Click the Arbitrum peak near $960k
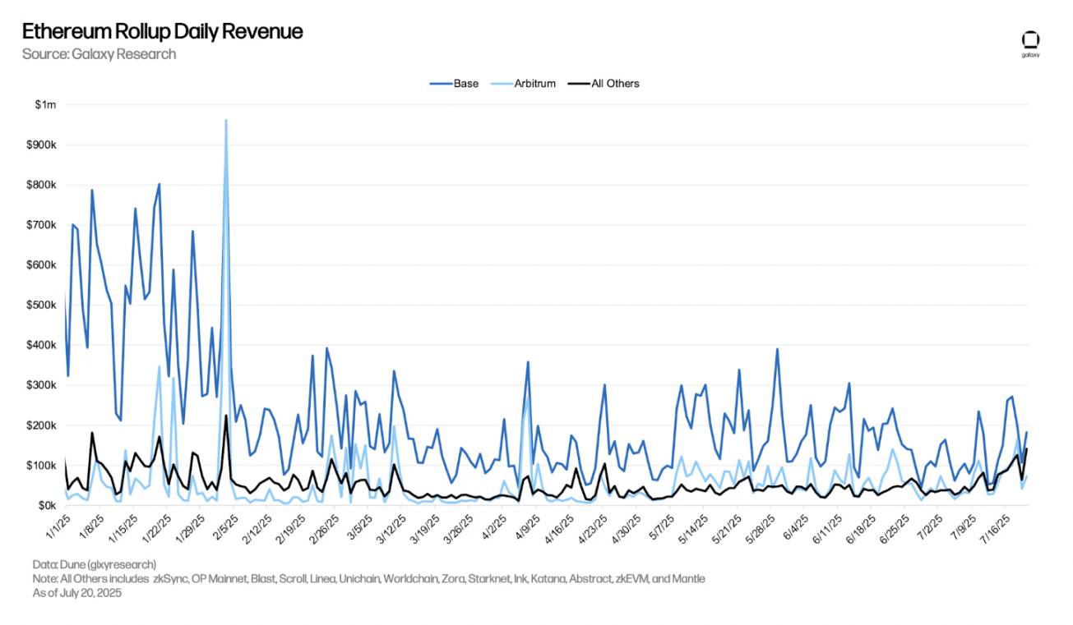 tap(226, 121)
